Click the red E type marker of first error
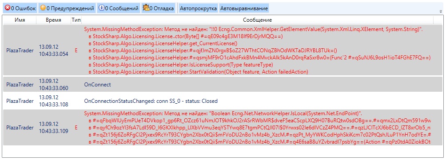Screen dimensions: 446x160 pos(76,51)
